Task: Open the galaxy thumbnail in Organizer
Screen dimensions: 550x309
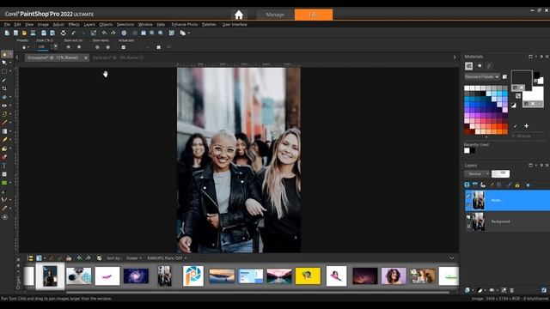Action: pos(136,276)
